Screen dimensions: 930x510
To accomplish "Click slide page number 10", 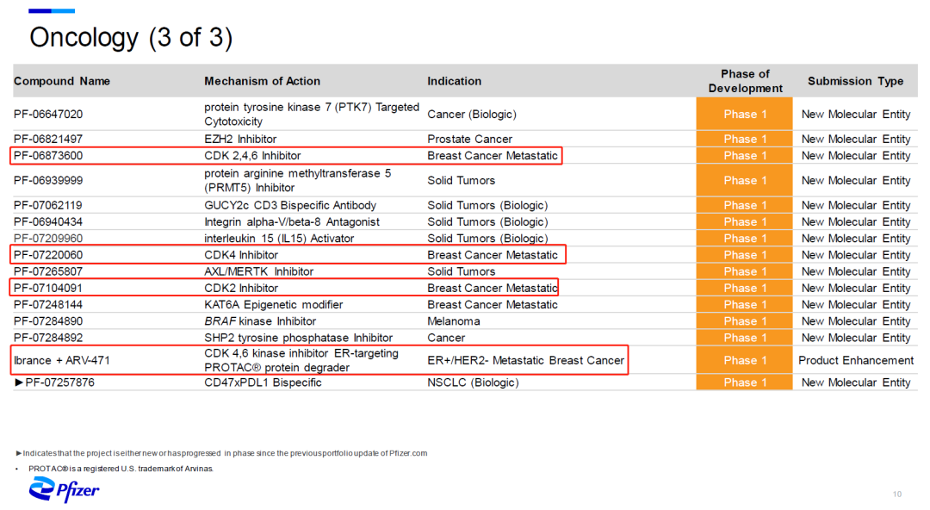I will click(896, 494).
